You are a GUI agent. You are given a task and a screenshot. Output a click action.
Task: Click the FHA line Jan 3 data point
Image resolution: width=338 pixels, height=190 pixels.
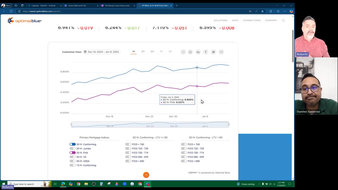pyautogui.click(x=197, y=86)
